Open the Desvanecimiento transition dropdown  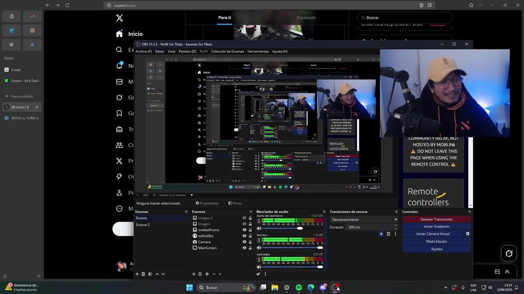pyautogui.click(x=364, y=220)
